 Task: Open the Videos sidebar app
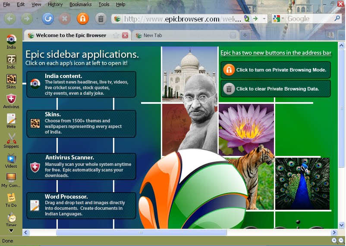coord(11,161)
